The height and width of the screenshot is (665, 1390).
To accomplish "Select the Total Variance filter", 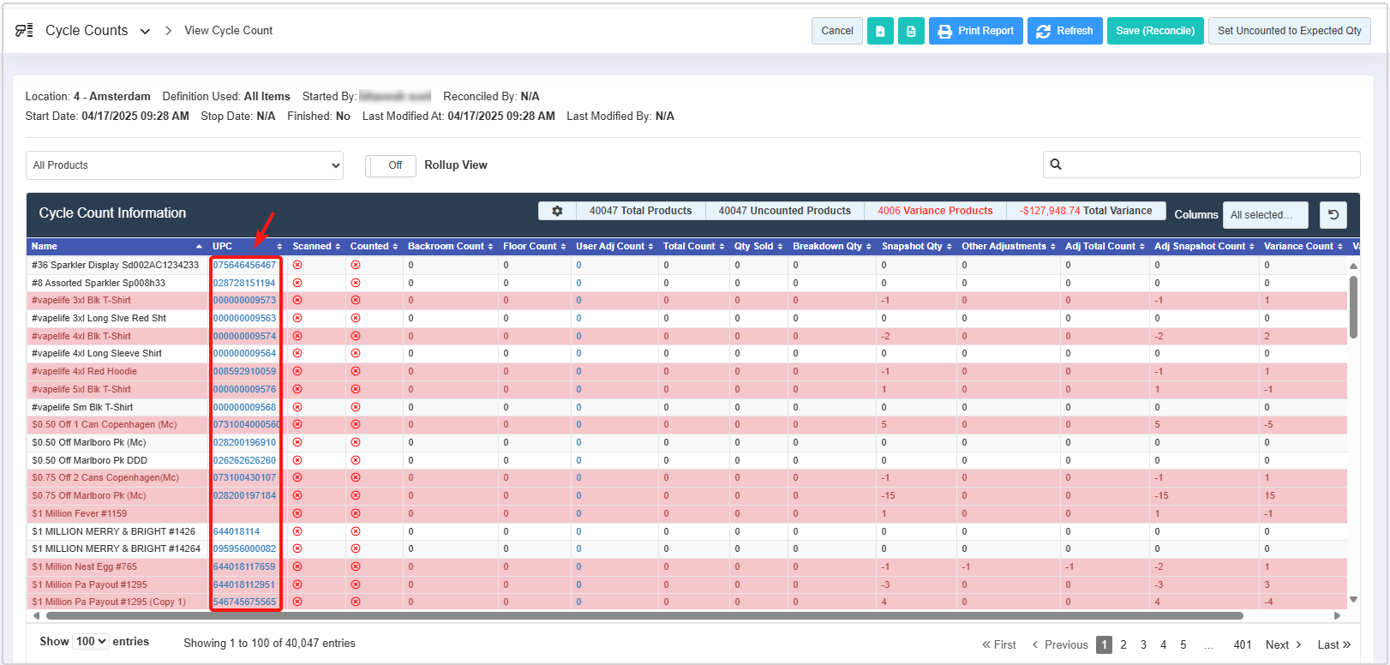I will [x=1086, y=211].
